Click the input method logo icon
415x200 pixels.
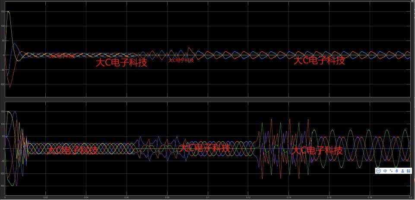(x=378, y=171)
